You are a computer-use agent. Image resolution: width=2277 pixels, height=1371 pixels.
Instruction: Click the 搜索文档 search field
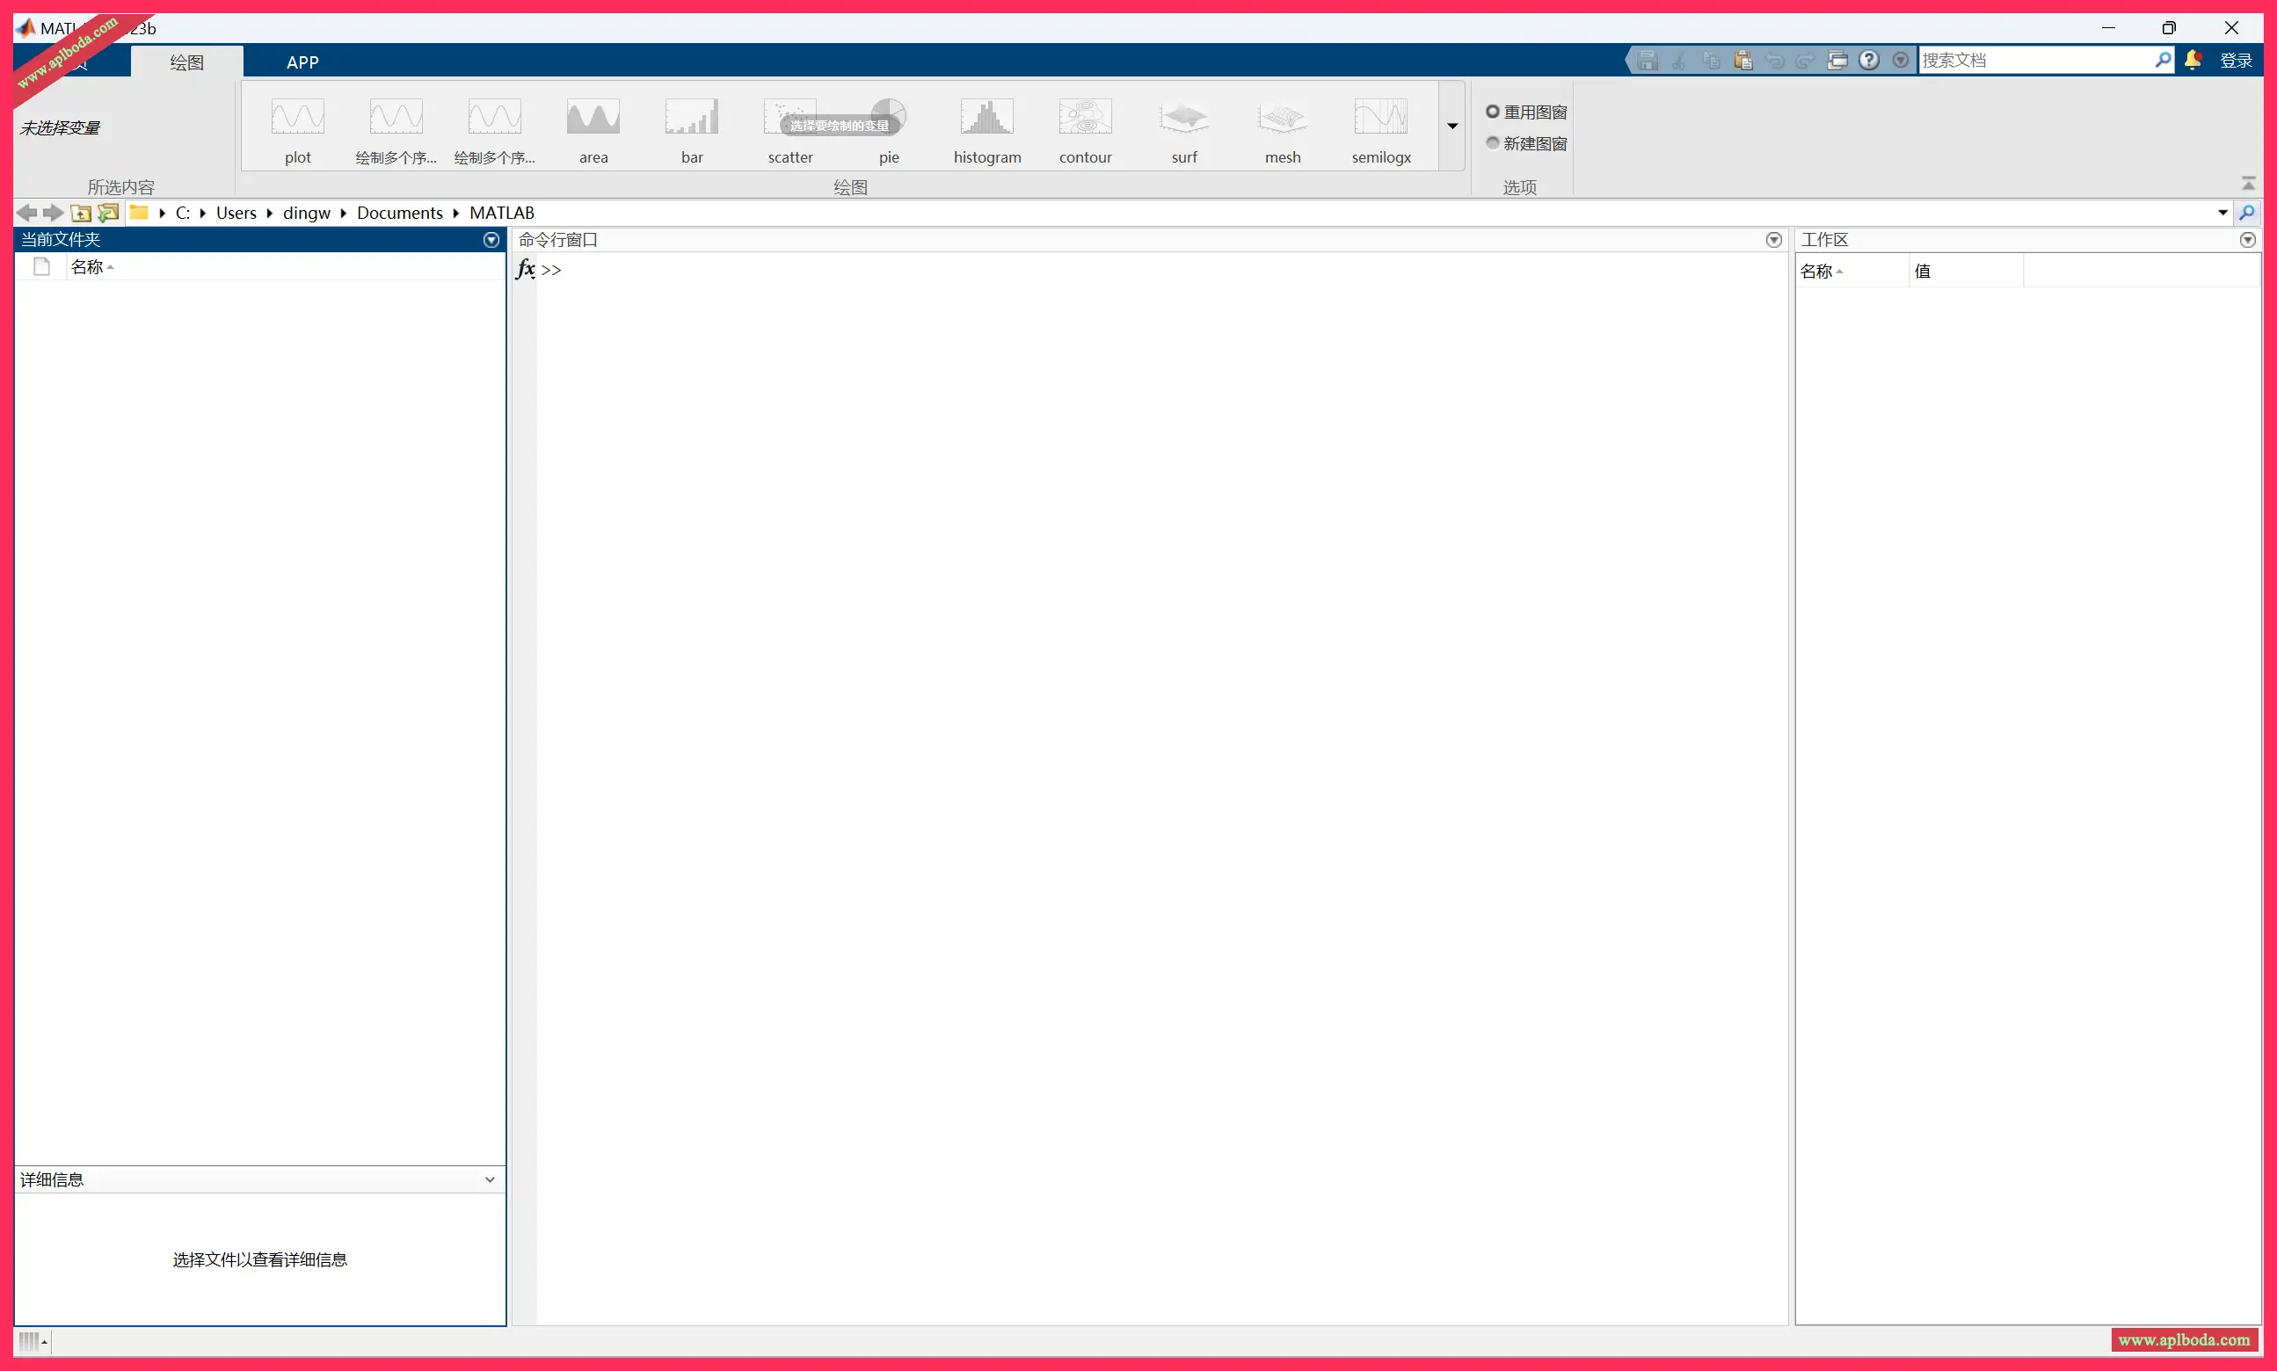tap(2033, 60)
